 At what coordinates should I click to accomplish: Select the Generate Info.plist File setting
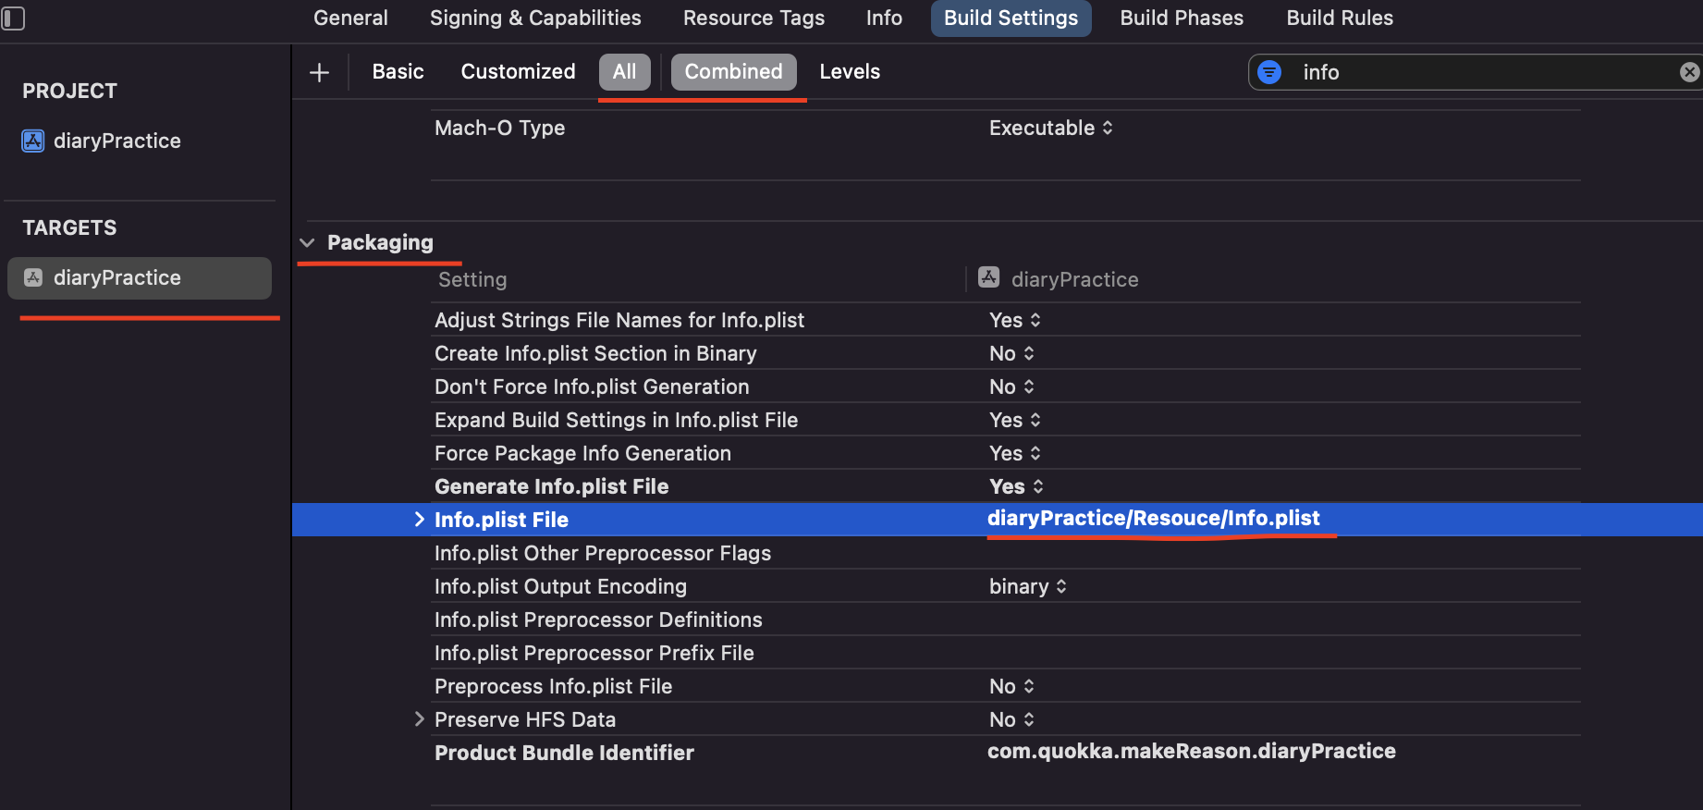click(x=551, y=486)
